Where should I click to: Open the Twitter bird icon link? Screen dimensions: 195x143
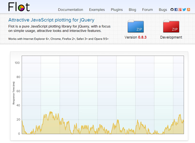click(x=184, y=10)
